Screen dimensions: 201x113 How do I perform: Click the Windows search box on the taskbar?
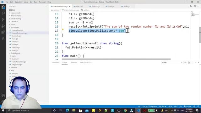(x=29, y=110)
